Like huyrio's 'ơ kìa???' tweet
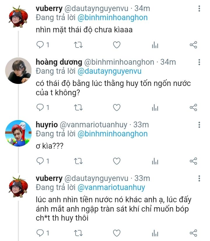This screenshot has height=241, width=210. (117, 161)
